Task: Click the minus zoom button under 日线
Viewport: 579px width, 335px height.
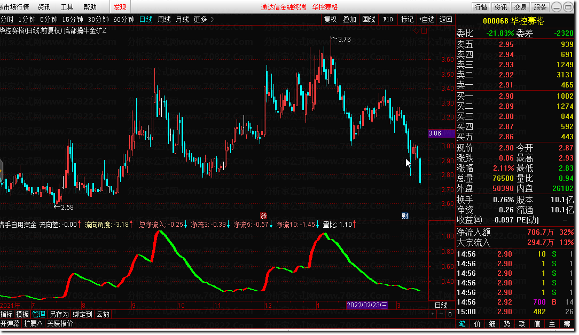Action: click(x=441, y=314)
